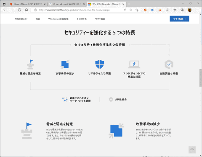202x157 pixels.
Task: Open the tab actions menu icon
Action: 4,4
